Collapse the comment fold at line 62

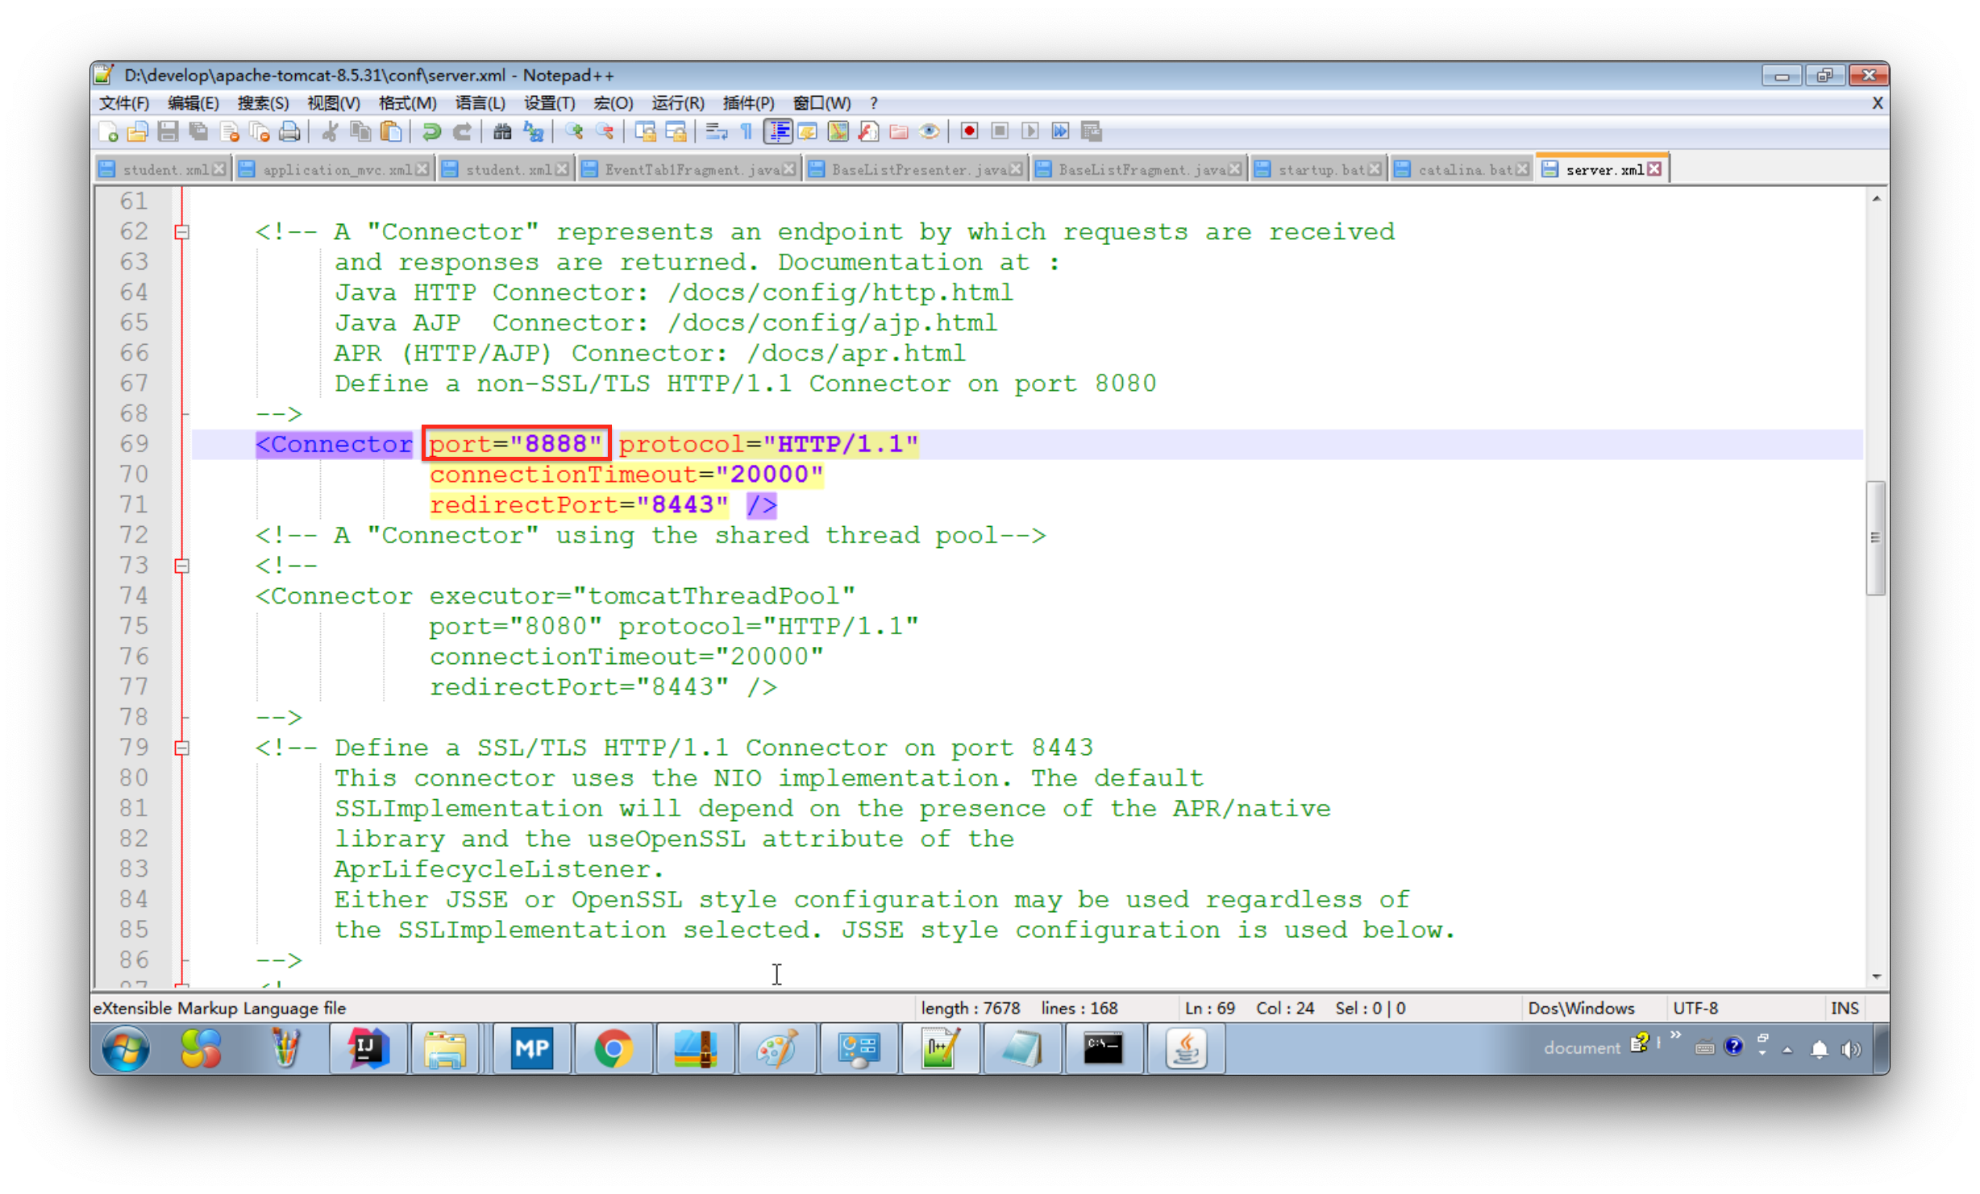coord(182,233)
